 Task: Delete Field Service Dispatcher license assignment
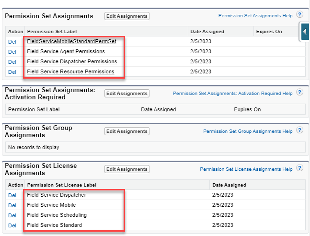click(12, 195)
